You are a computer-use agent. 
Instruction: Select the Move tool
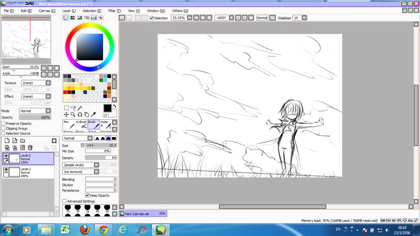click(66, 115)
